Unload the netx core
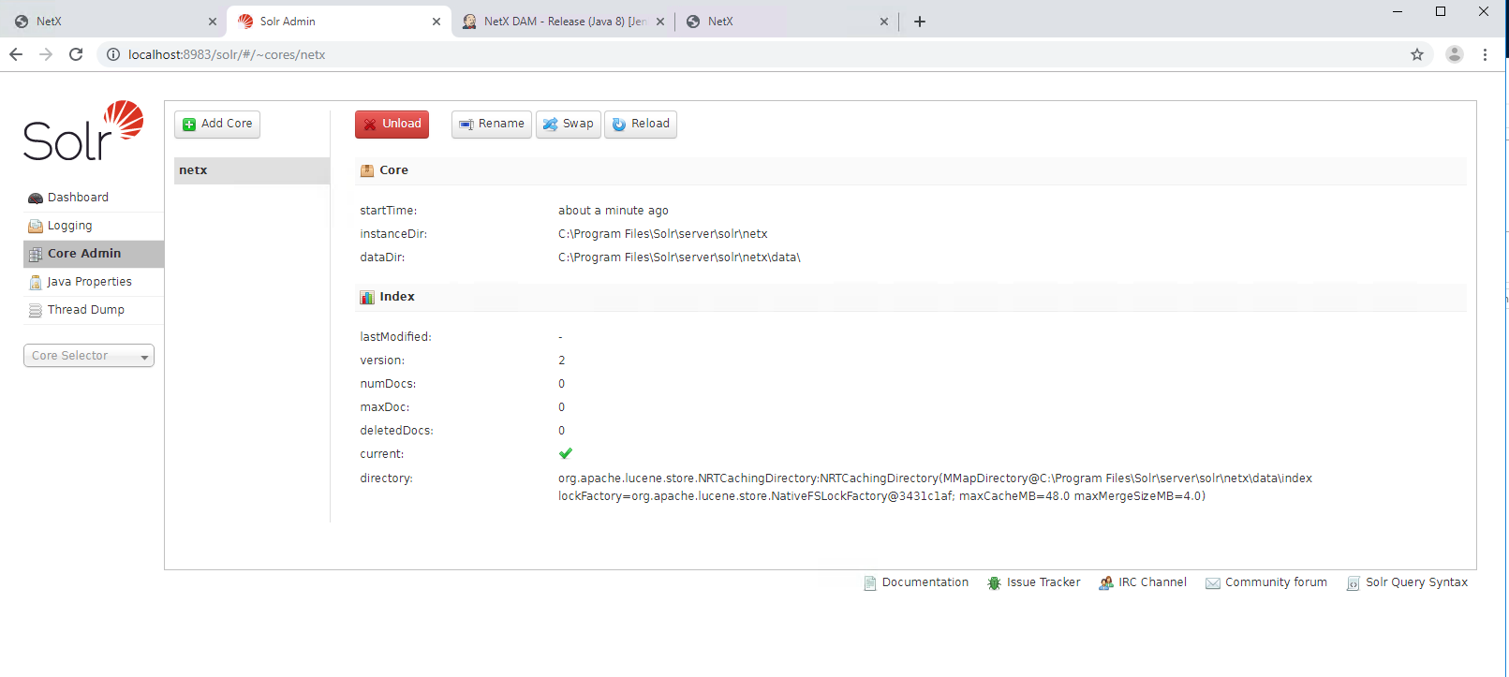This screenshot has width=1509, height=677. pos(392,124)
